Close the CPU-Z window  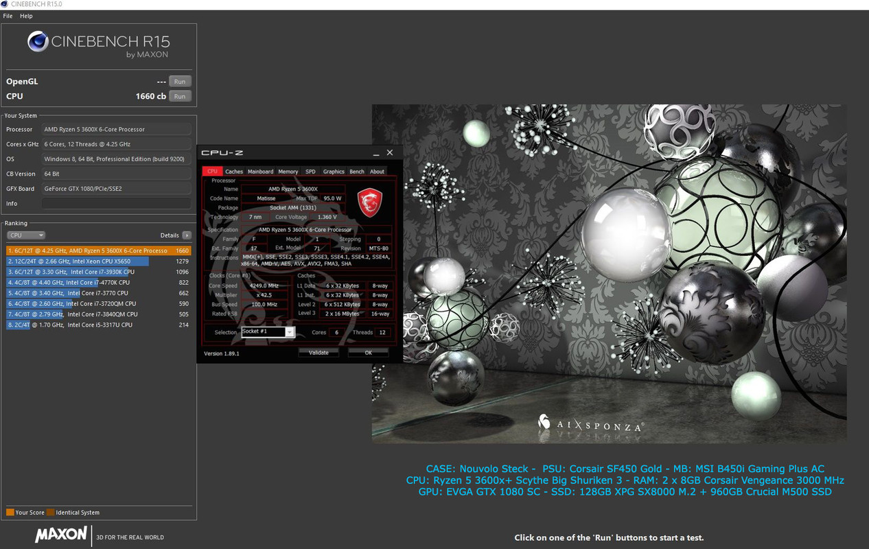click(390, 153)
